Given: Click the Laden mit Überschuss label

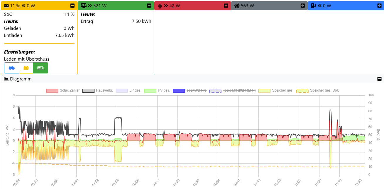Looking at the screenshot, I should tap(26, 59).
